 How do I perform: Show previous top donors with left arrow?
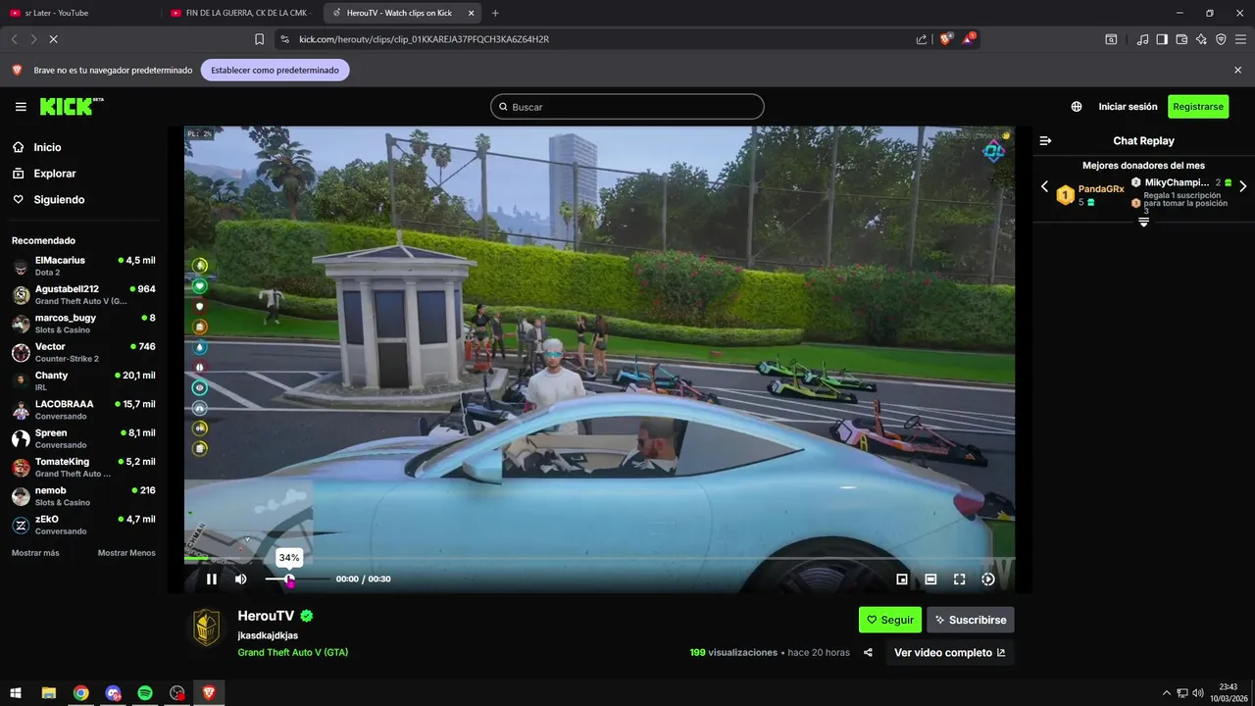pos(1044,186)
